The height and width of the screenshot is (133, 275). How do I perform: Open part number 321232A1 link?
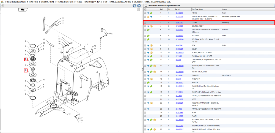point(179,126)
